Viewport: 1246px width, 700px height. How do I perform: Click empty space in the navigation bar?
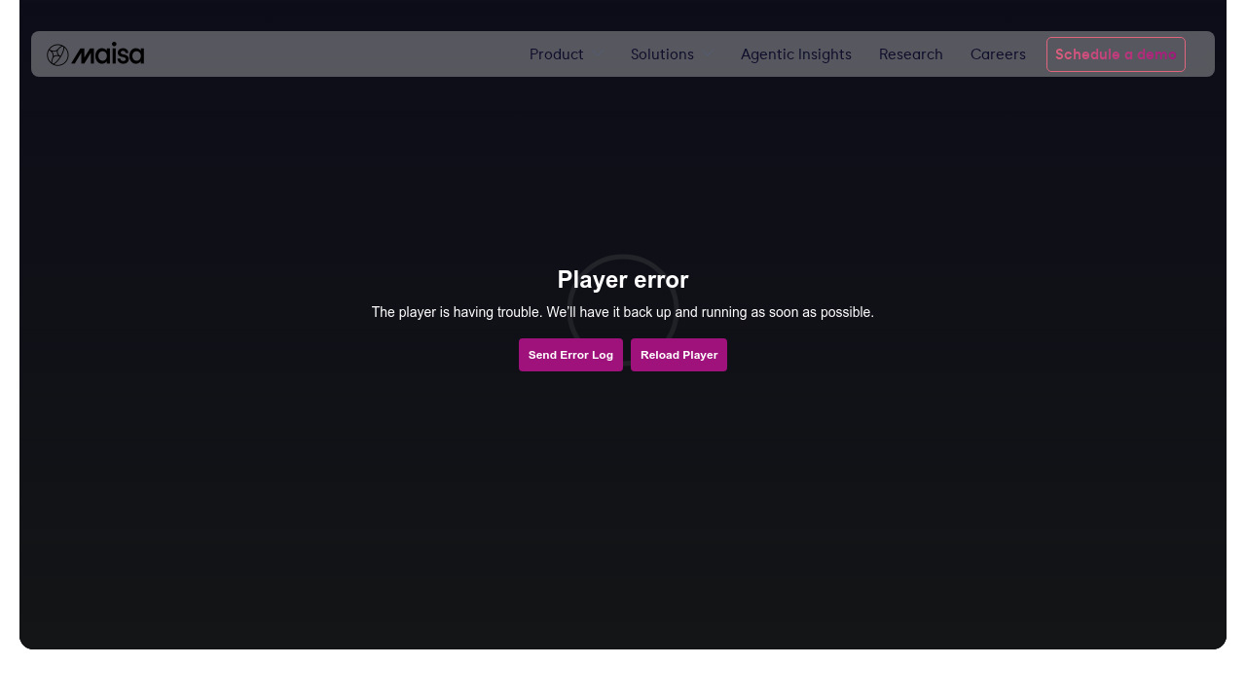click(x=331, y=54)
